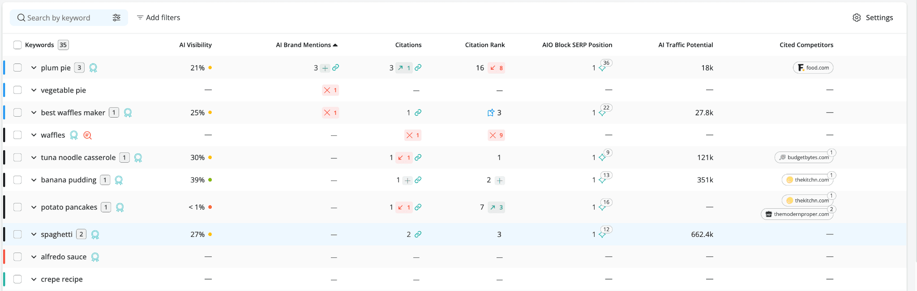Expand the alfredo sauce row

pyautogui.click(x=34, y=257)
